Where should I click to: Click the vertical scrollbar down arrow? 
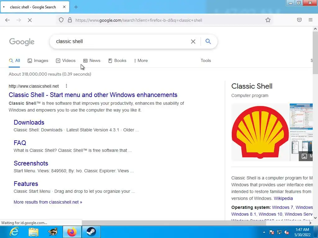[x=315, y=218]
